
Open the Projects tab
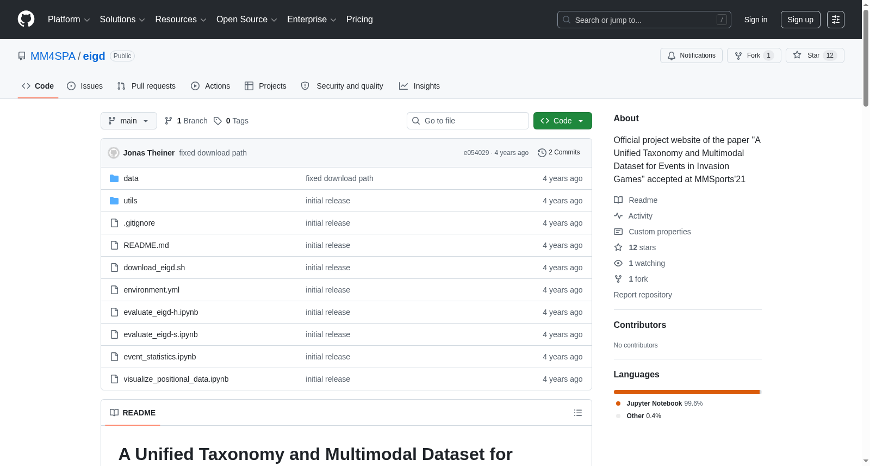click(265, 86)
